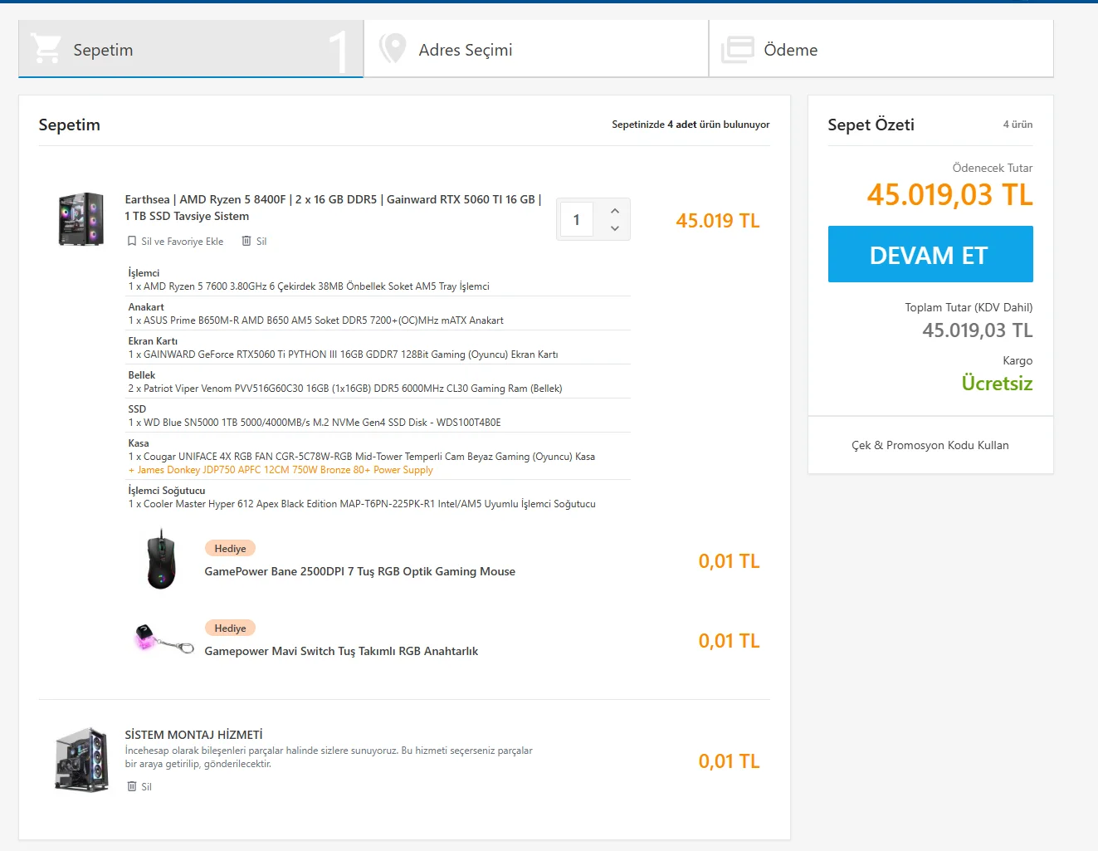The image size is (1098, 851).
Task: Click the quantity input field showing 1
Action: [x=576, y=220]
